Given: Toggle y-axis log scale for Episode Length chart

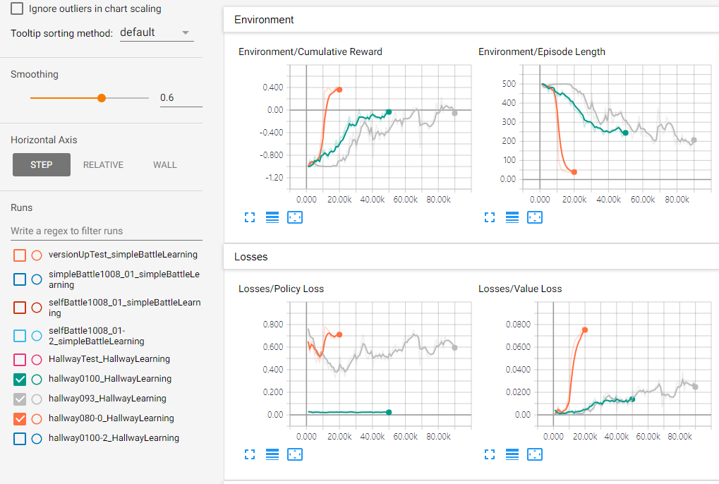Looking at the screenshot, I should (x=512, y=217).
